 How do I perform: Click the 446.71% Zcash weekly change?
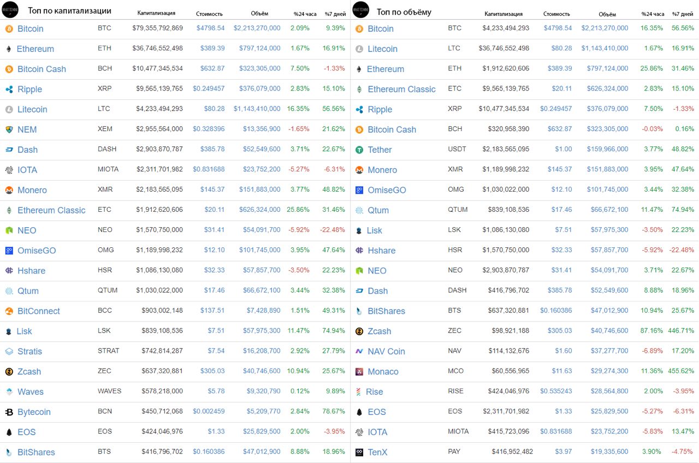[681, 331]
